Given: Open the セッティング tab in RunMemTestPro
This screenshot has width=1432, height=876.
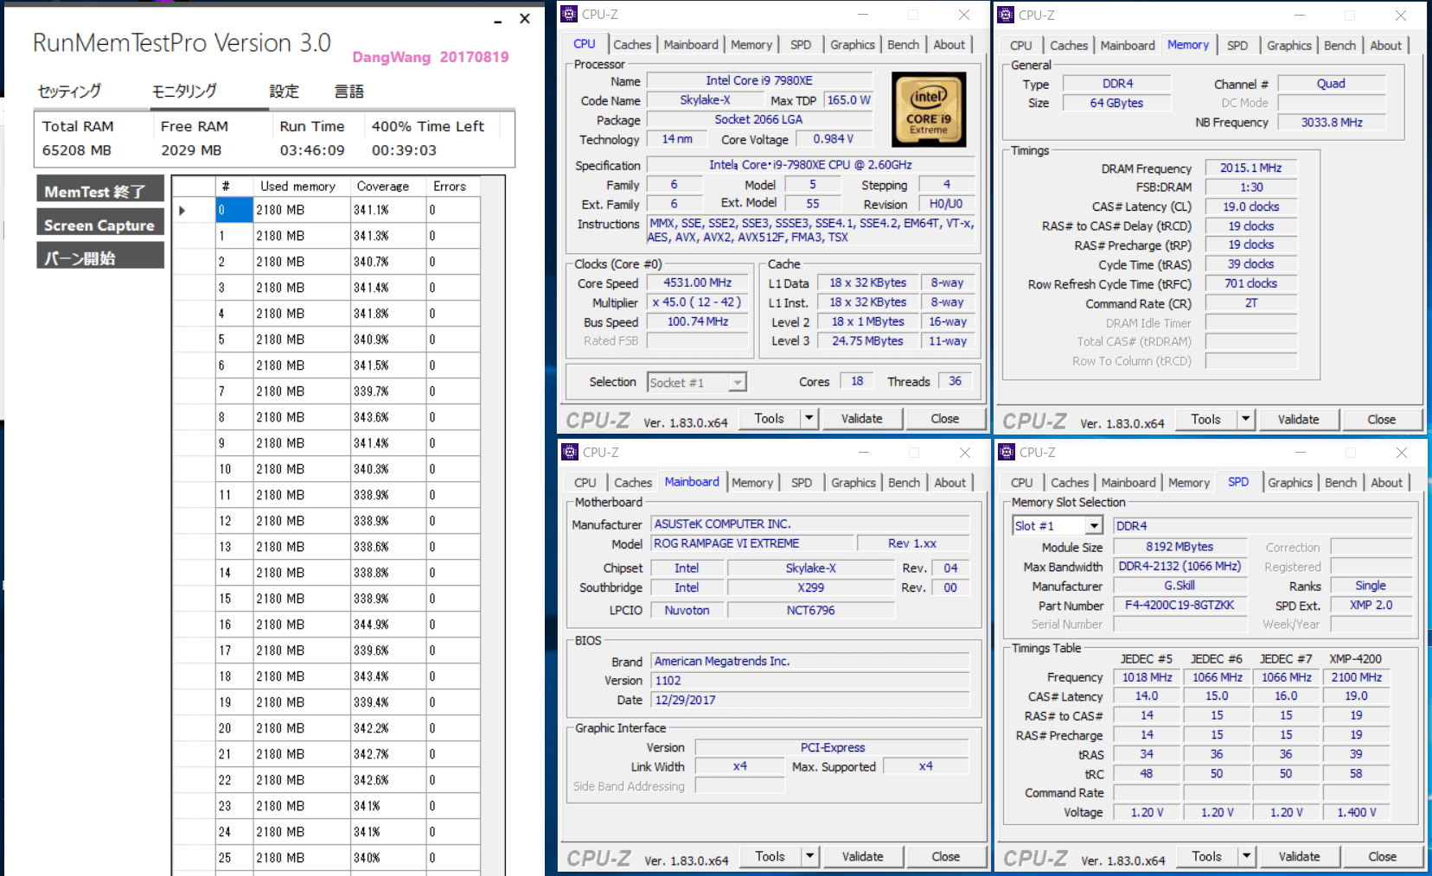Looking at the screenshot, I should [x=69, y=91].
